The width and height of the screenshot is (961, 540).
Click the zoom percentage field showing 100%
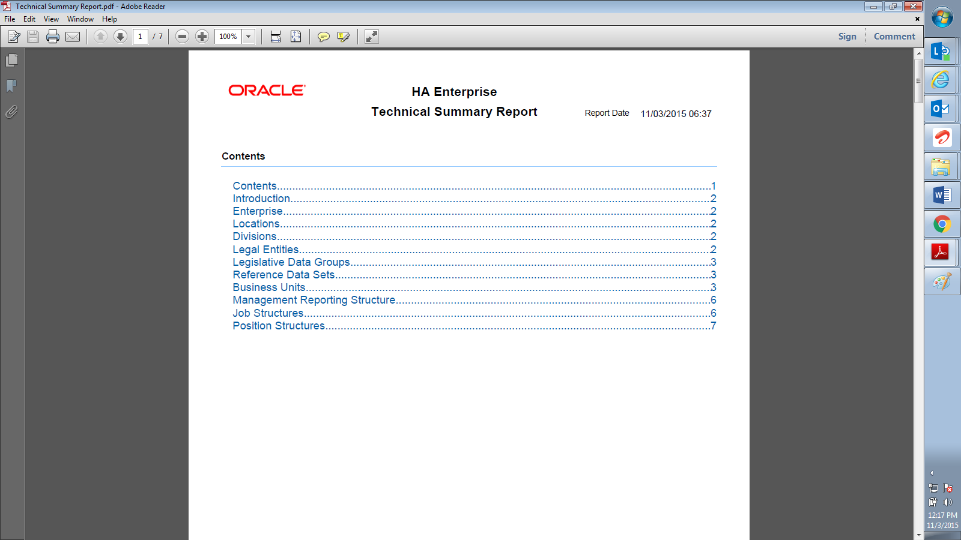228,37
